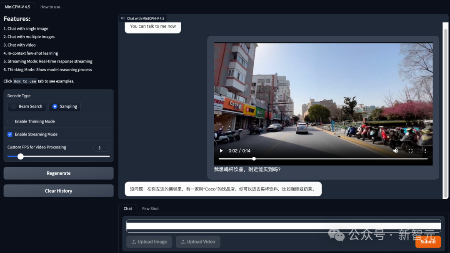Image resolution: width=450 pixels, height=253 pixels.
Task: Click Upload Image button
Action: coord(149,242)
